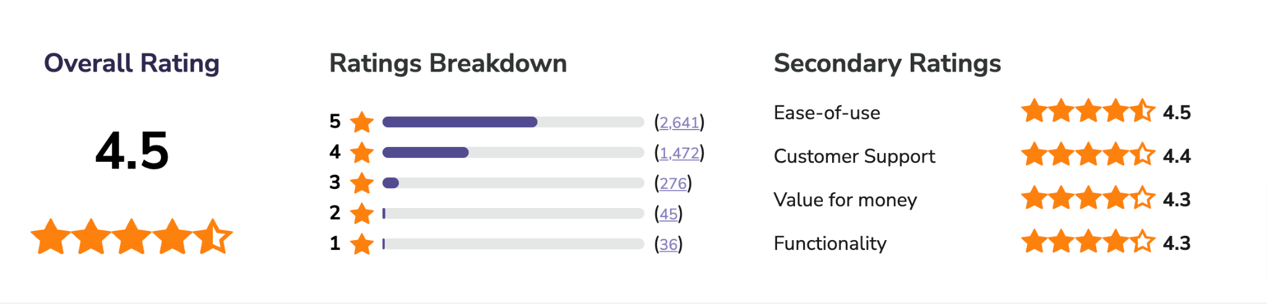This screenshot has width=1267, height=308.
Task: Open the 2,641 five-star reviews link
Action: coord(679,122)
